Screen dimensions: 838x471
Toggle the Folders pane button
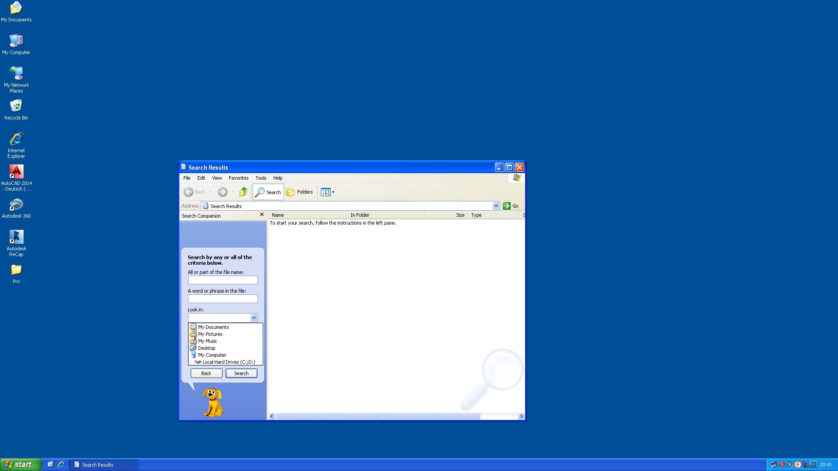tap(299, 192)
